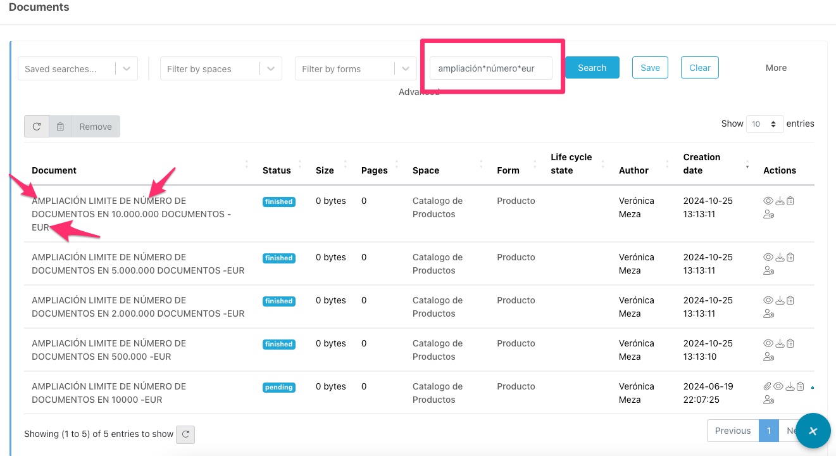Click the reload icon next to entries count

[185, 434]
